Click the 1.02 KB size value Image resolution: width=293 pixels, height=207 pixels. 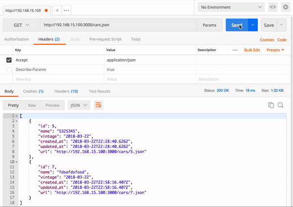click(277, 90)
